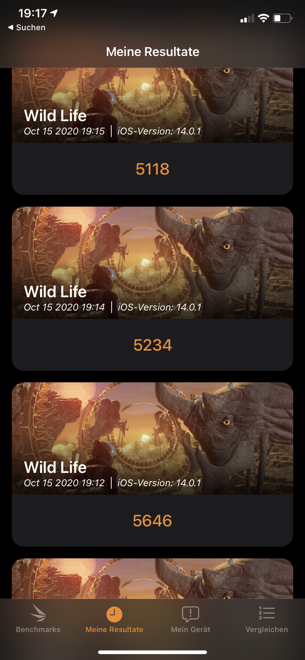The height and width of the screenshot is (660, 305).
Task: Select the Mein Gerät tab label
Action: click(x=190, y=629)
